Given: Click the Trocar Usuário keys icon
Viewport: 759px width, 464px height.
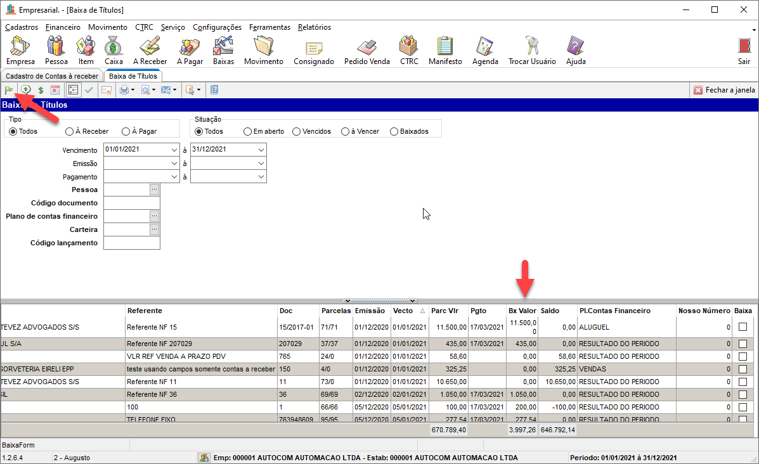Looking at the screenshot, I should (531, 50).
